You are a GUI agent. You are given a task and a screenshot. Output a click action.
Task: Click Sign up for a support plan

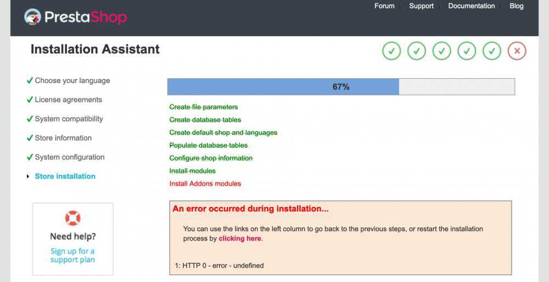[x=72, y=256]
